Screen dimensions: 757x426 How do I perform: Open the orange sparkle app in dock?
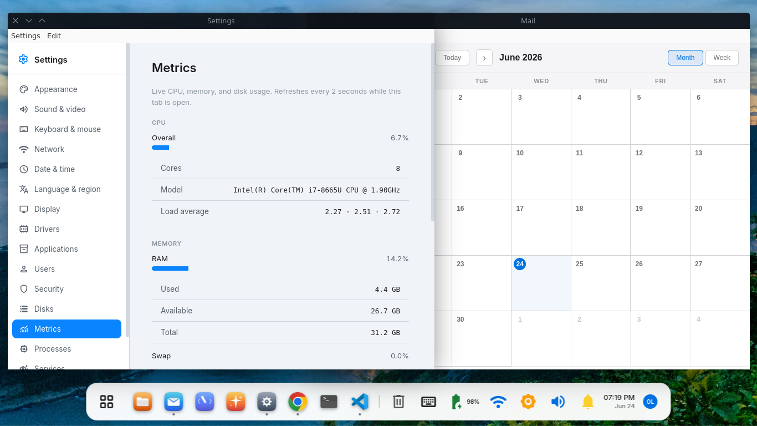(x=236, y=402)
